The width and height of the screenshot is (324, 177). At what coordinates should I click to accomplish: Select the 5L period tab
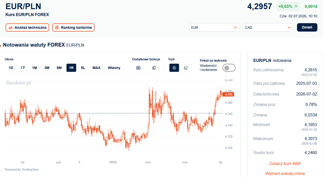(83, 68)
